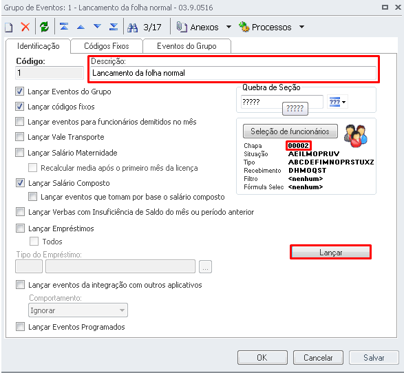Click the OK button
This screenshot has height=373, width=404.
pyautogui.click(x=262, y=358)
